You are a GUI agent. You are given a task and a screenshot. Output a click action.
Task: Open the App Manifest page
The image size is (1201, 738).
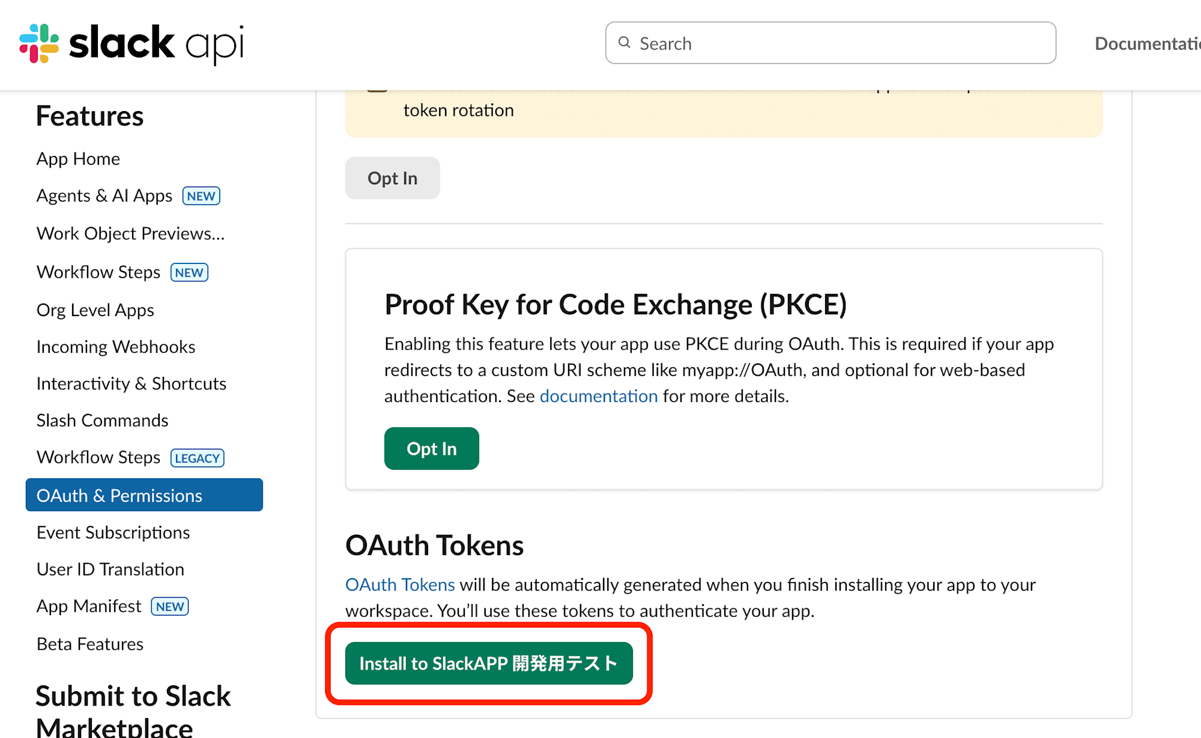[x=89, y=607]
